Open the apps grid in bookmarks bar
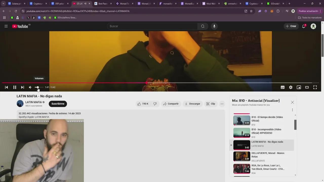 pos(4,18)
